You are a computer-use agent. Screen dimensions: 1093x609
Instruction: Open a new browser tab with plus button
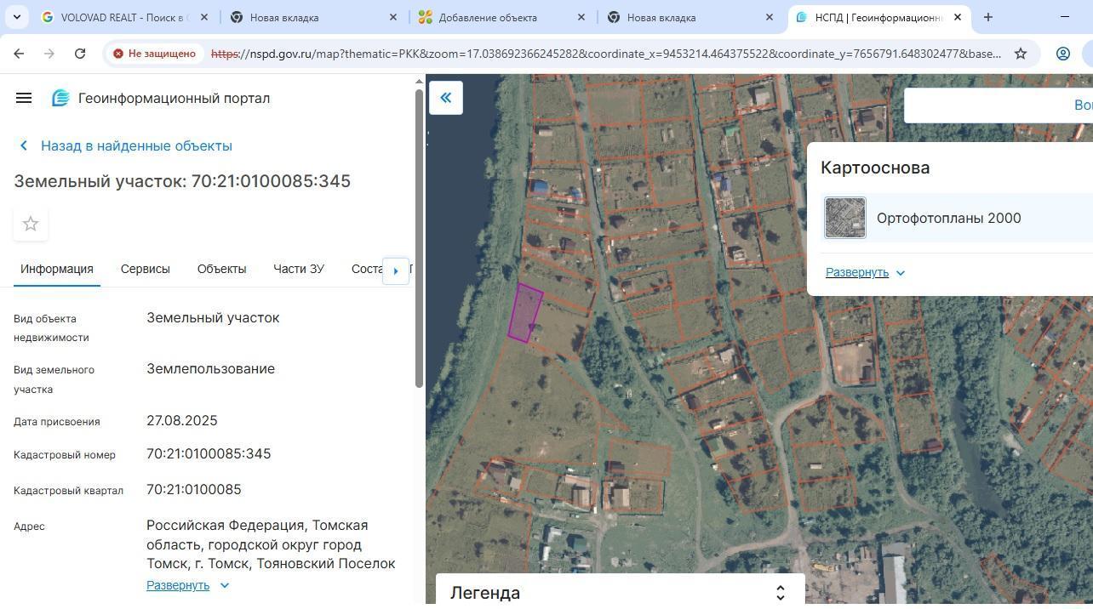point(987,17)
